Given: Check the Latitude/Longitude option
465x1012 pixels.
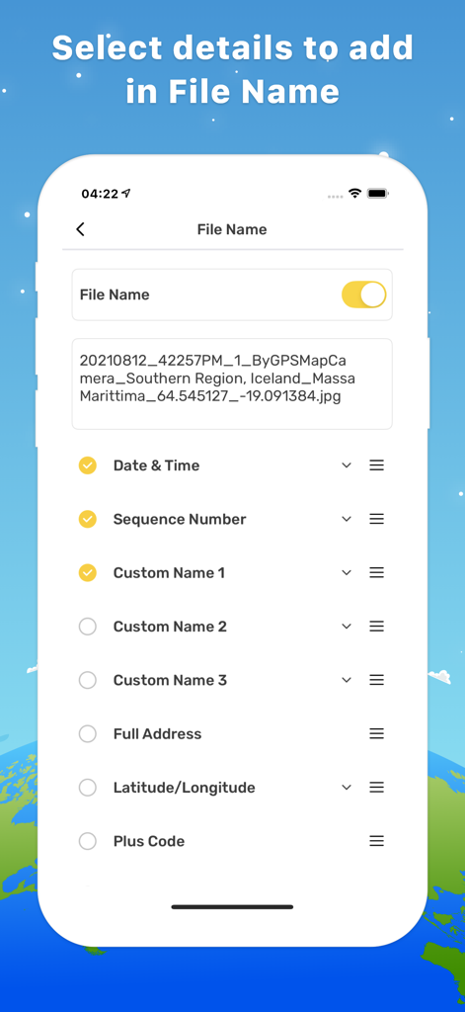Looking at the screenshot, I should [87, 788].
